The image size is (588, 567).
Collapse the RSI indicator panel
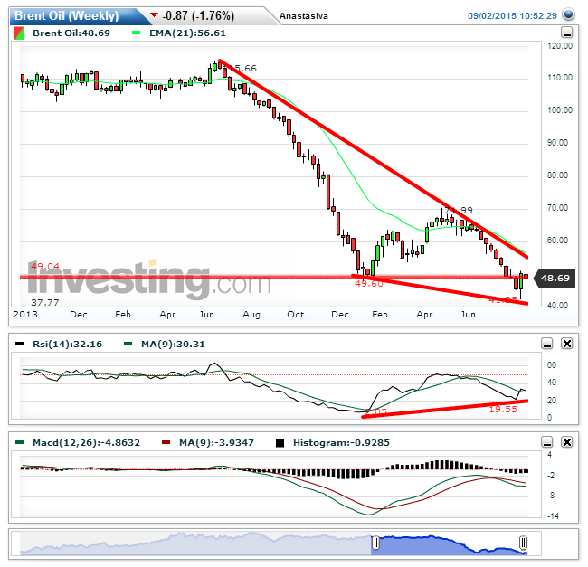(x=546, y=344)
